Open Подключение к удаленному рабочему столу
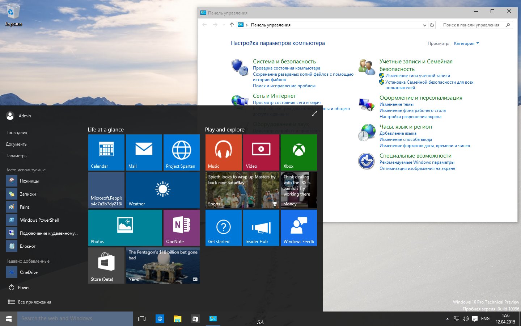The width and height of the screenshot is (521, 326). [x=43, y=233]
